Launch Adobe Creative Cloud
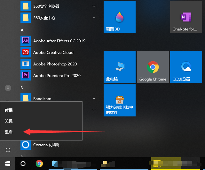Image resolution: width=205 pixels, height=170 pixels. coord(53,53)
